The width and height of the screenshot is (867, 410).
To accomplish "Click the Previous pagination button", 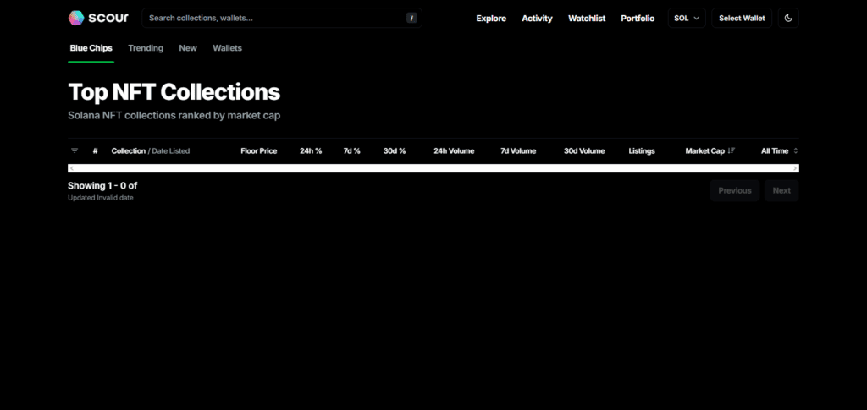I will pyautogui.click(x=734, y=190).
